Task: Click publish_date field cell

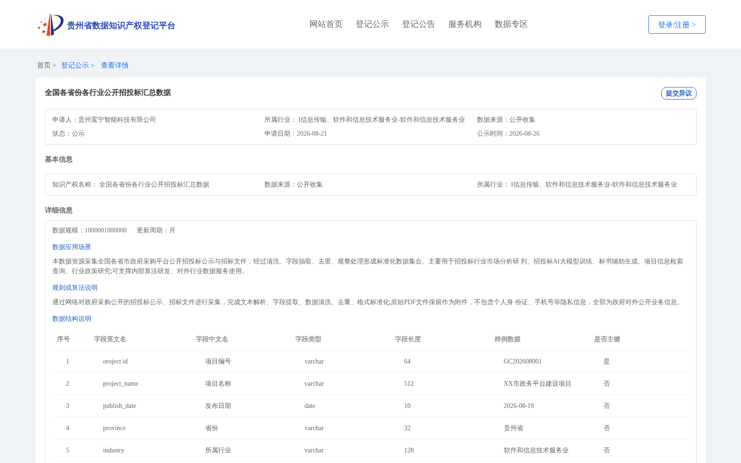Action: click(119, 406)
